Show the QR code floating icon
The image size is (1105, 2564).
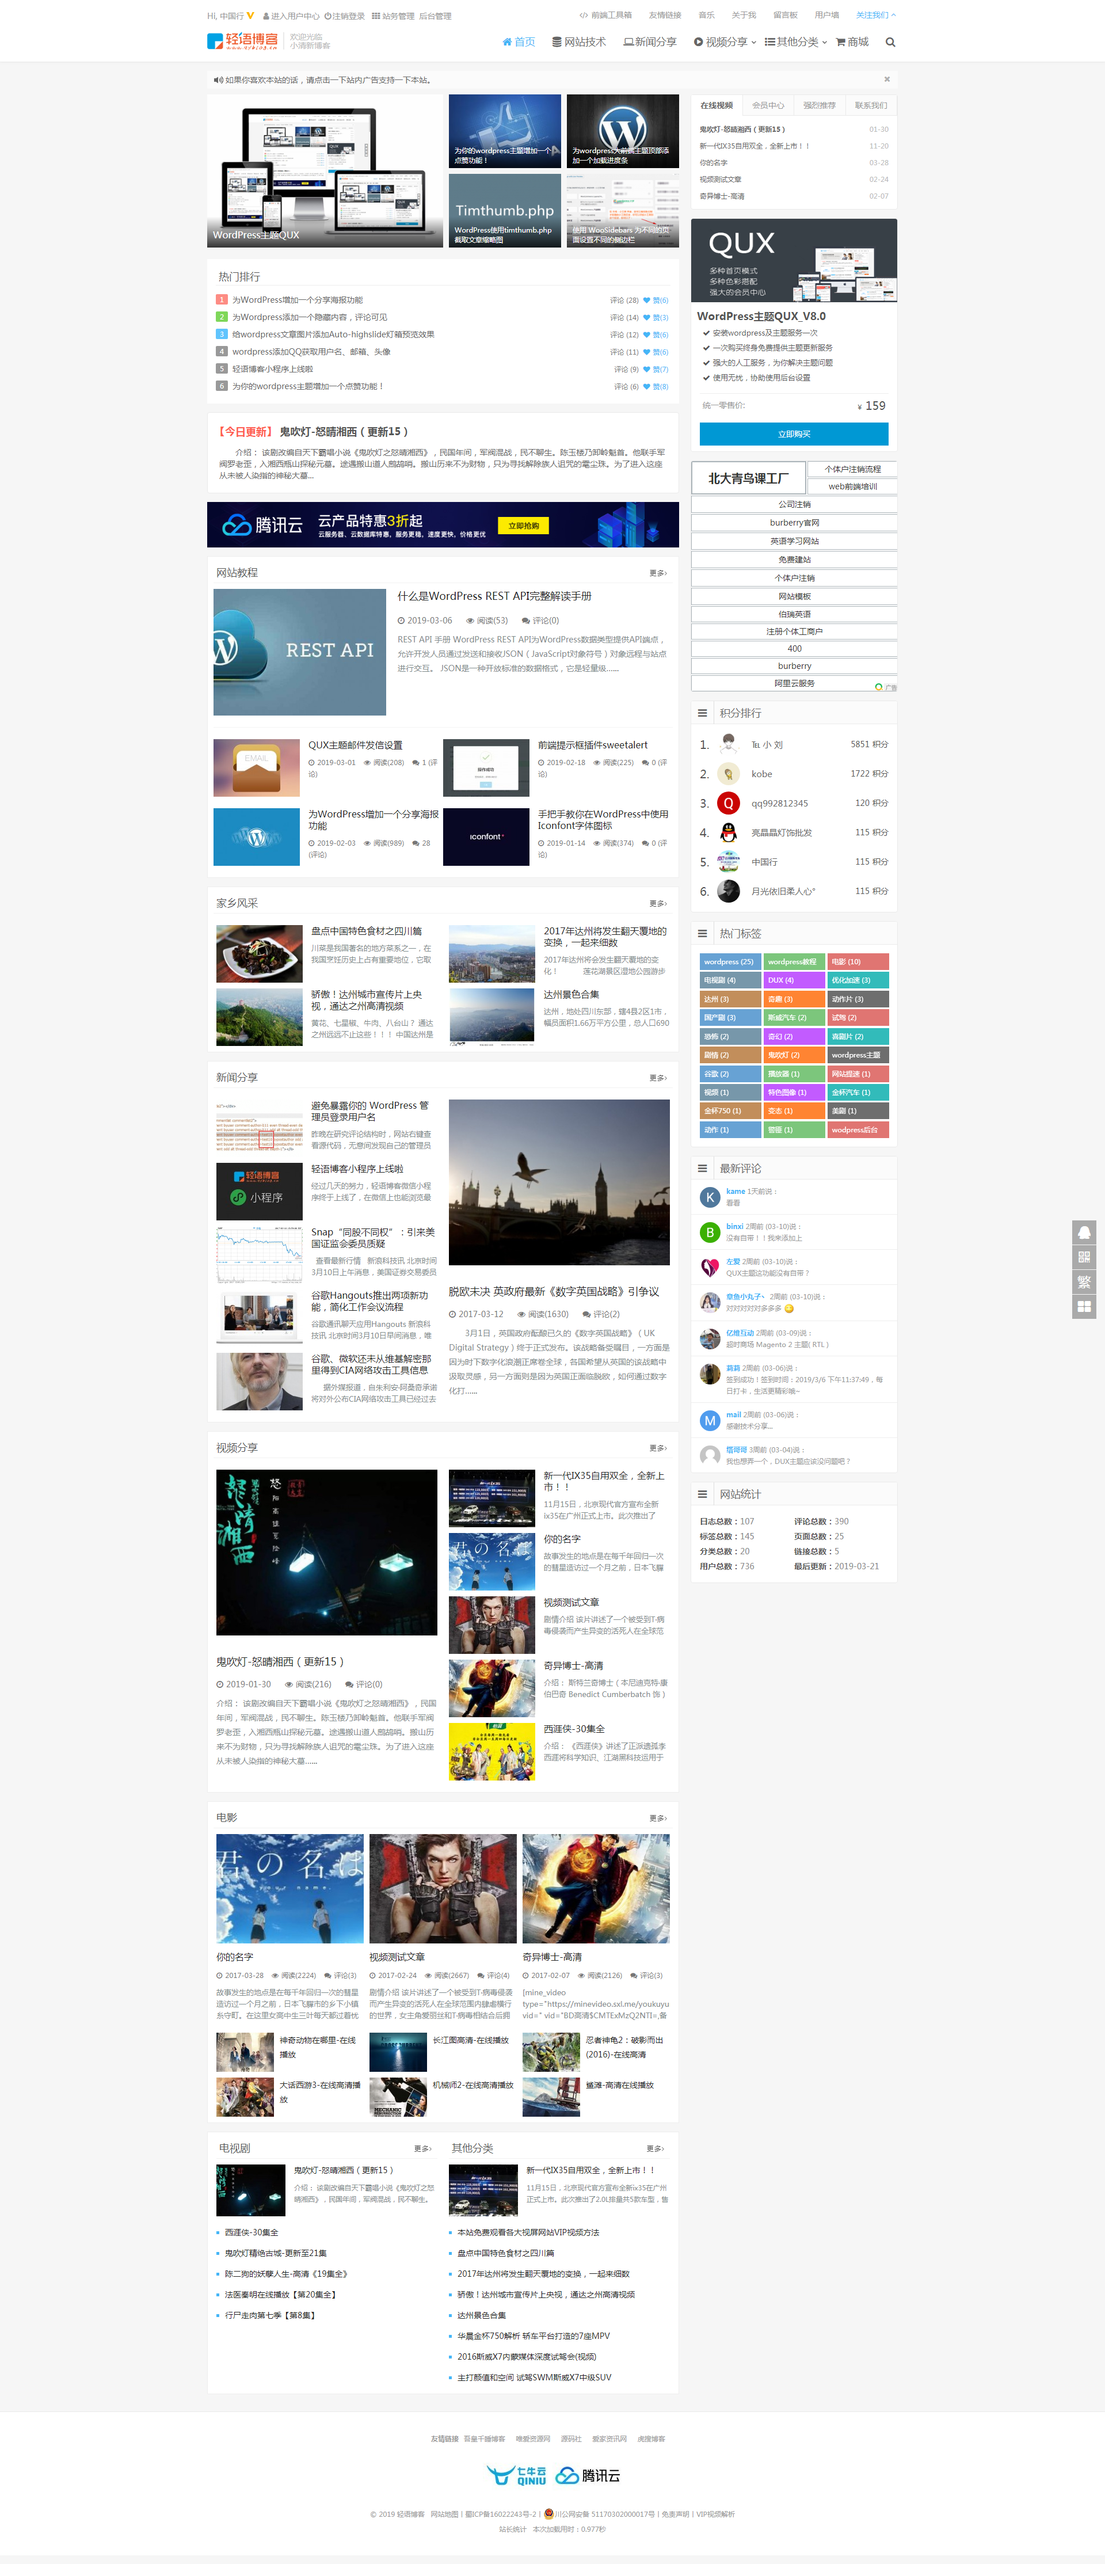[1084, 1257]
